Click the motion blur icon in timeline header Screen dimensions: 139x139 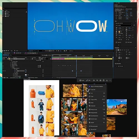48,55
